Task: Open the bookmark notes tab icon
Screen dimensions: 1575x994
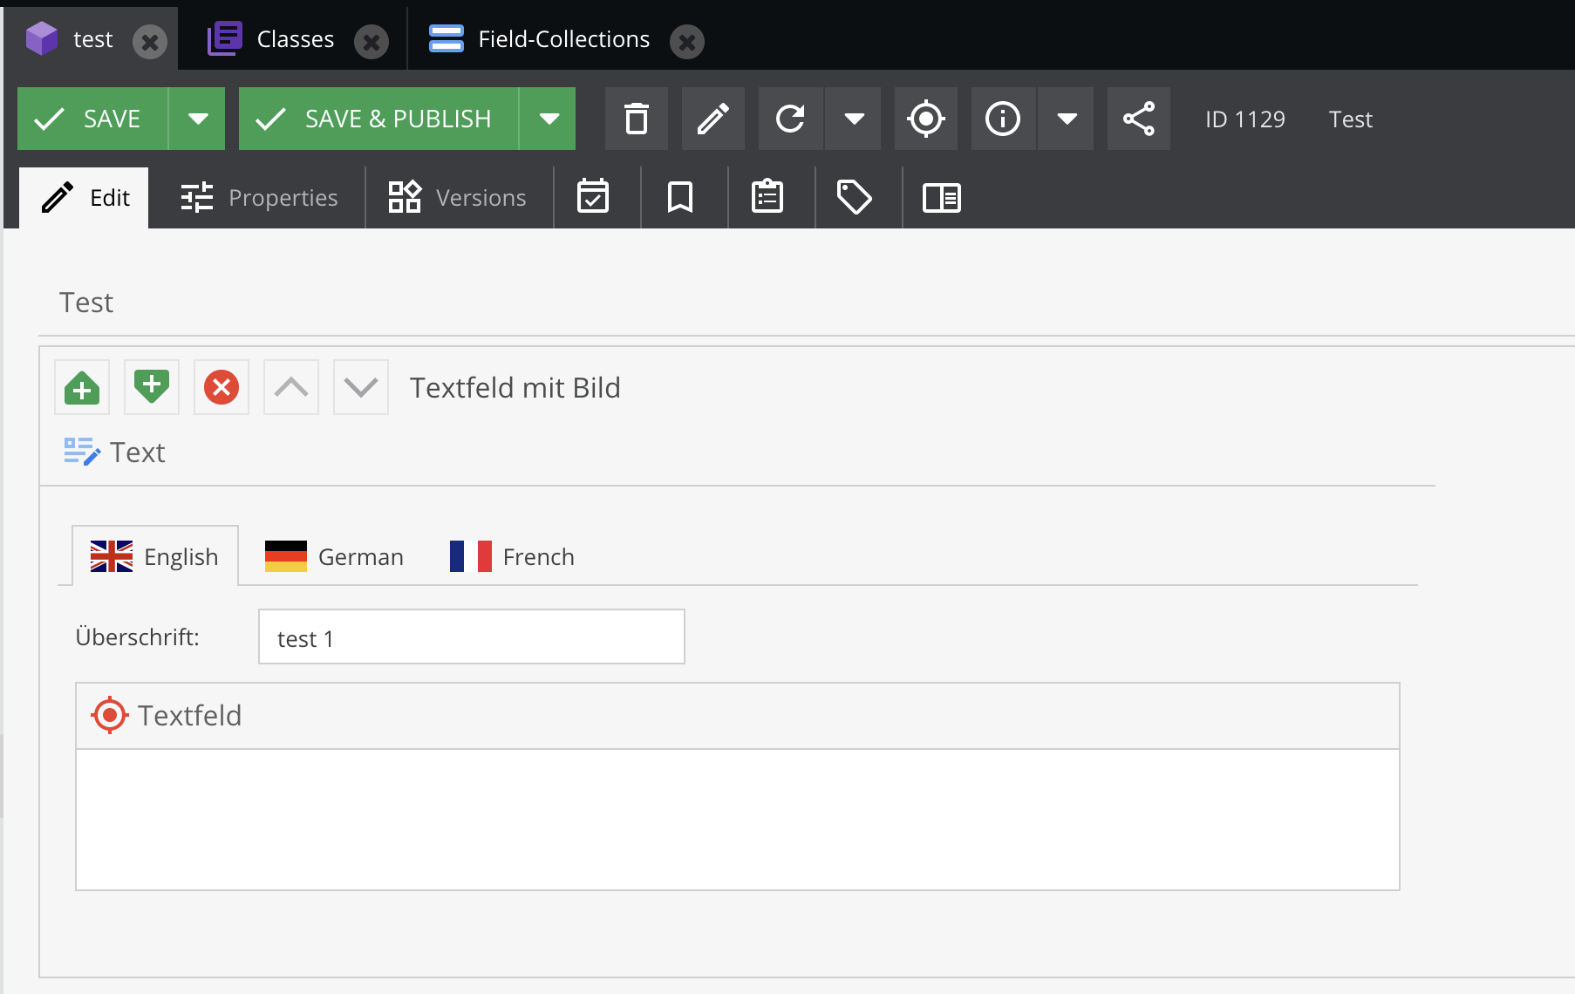Action: tap(680, 197)
